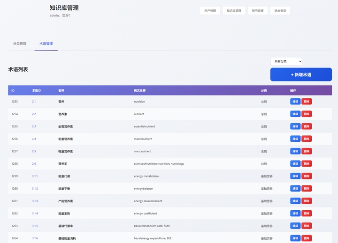Screen dimensions: 338x243
Task: Click the 术语列表 heading
Action: click(x=18, y=69)
